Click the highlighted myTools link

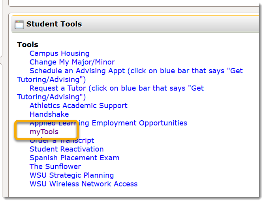coord(44,132)
